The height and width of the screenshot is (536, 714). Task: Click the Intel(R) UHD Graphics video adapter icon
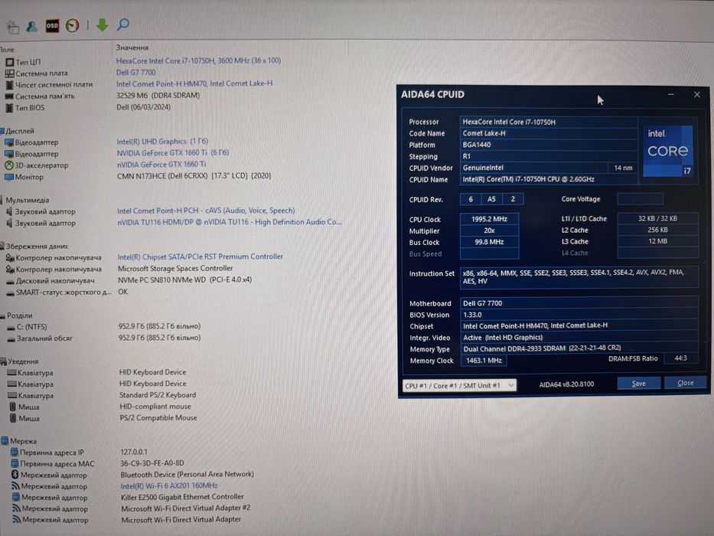(x=8, y=142)
